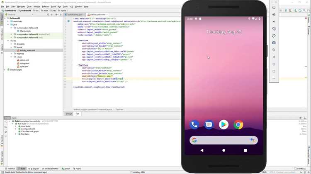Collapse the layout folder
Screen dimensions: 311x174
pos(11,47)
